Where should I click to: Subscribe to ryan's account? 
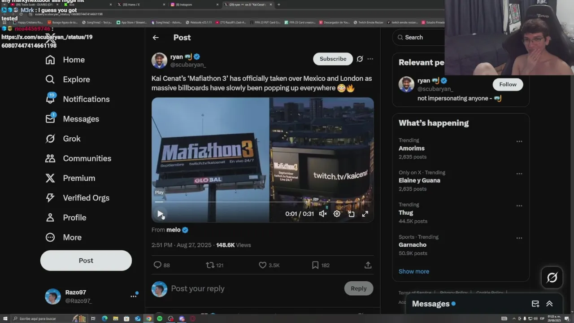click(x=333, y=59)
